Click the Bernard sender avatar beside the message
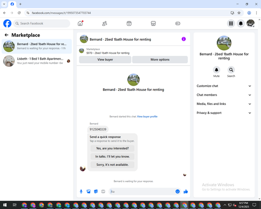This screenshot has height=209, width=261. [82, 168]
